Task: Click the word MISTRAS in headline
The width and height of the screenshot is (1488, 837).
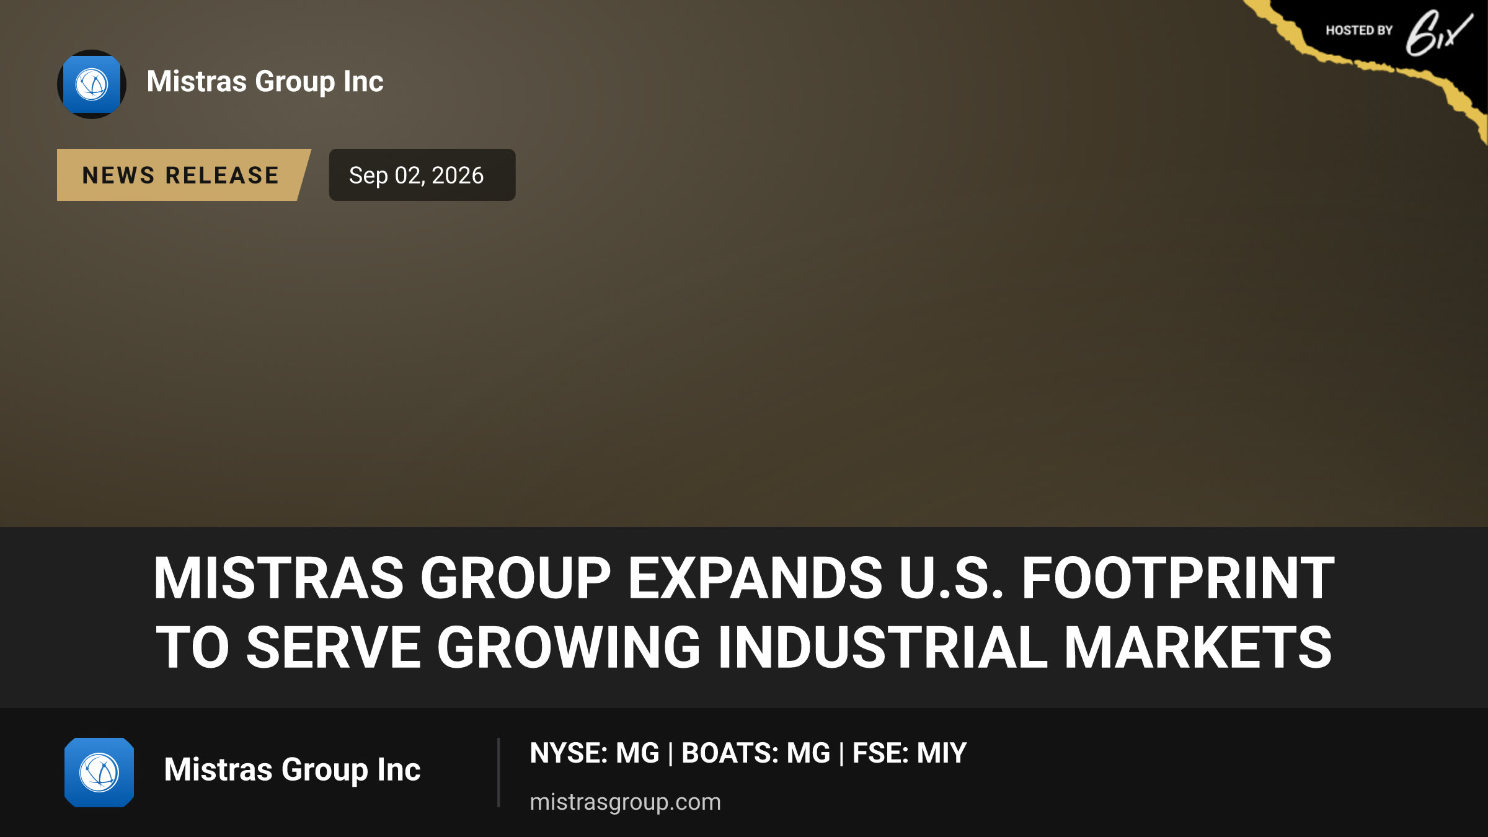Action: click(x=279, y=578)
